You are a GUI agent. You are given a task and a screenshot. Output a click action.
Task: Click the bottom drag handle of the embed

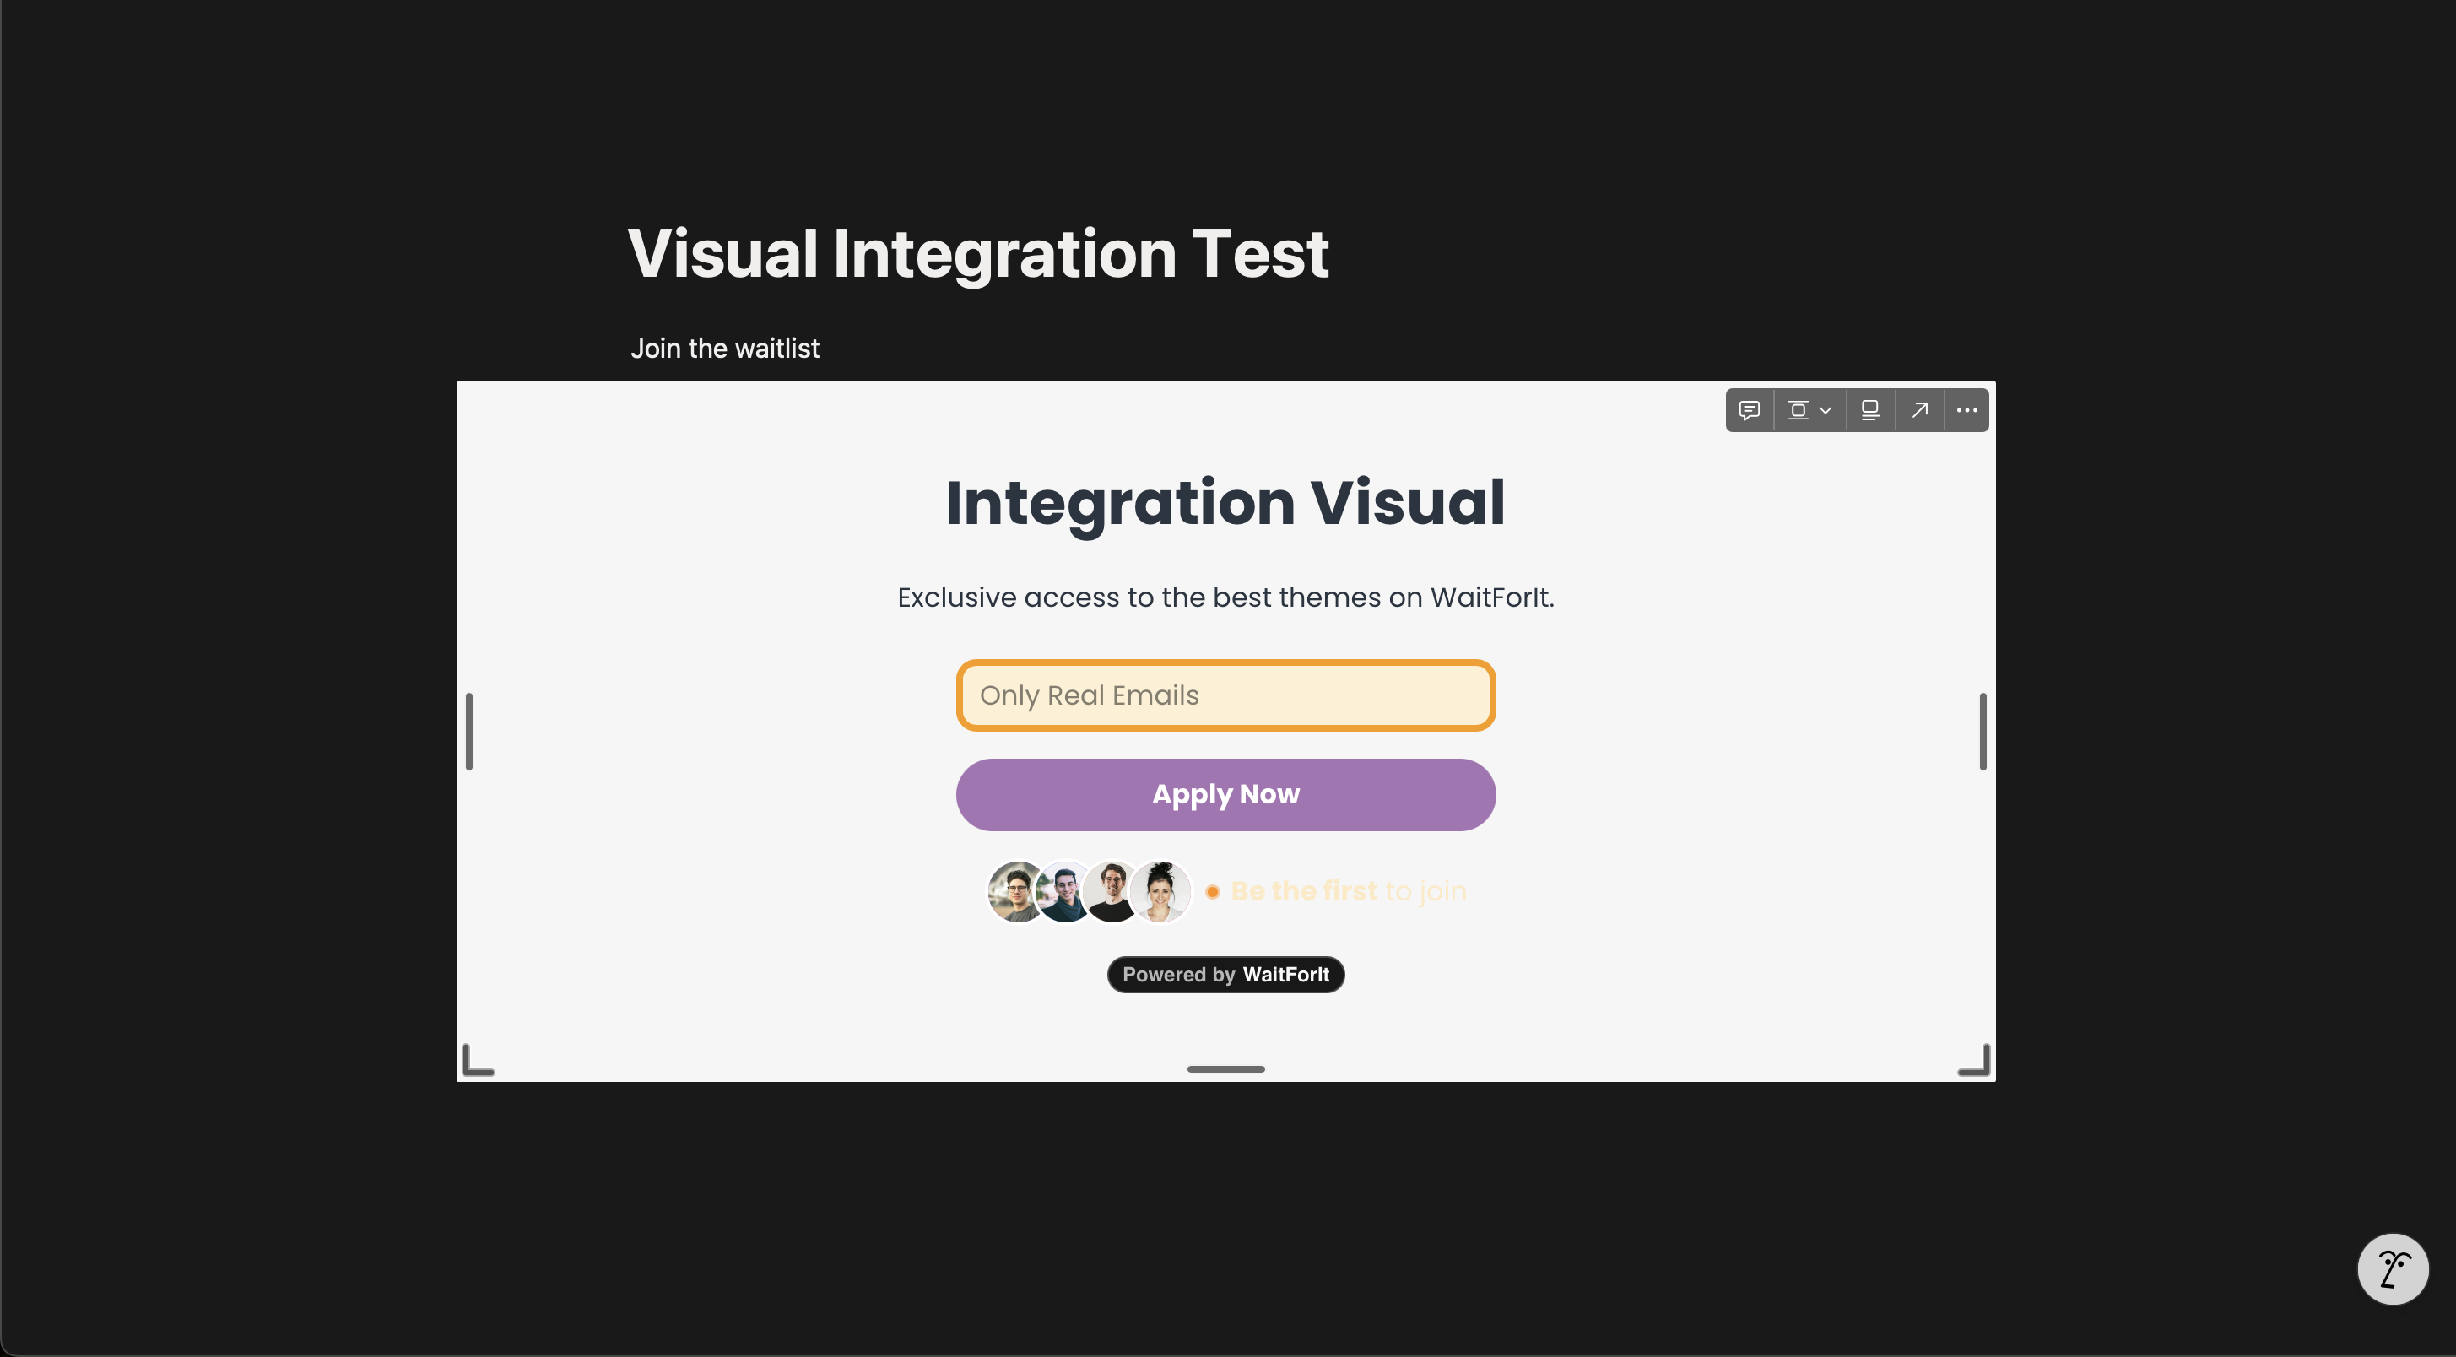pos(1225,1069)
